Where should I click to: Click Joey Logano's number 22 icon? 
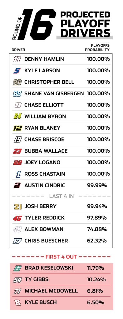tap(17, 162)
